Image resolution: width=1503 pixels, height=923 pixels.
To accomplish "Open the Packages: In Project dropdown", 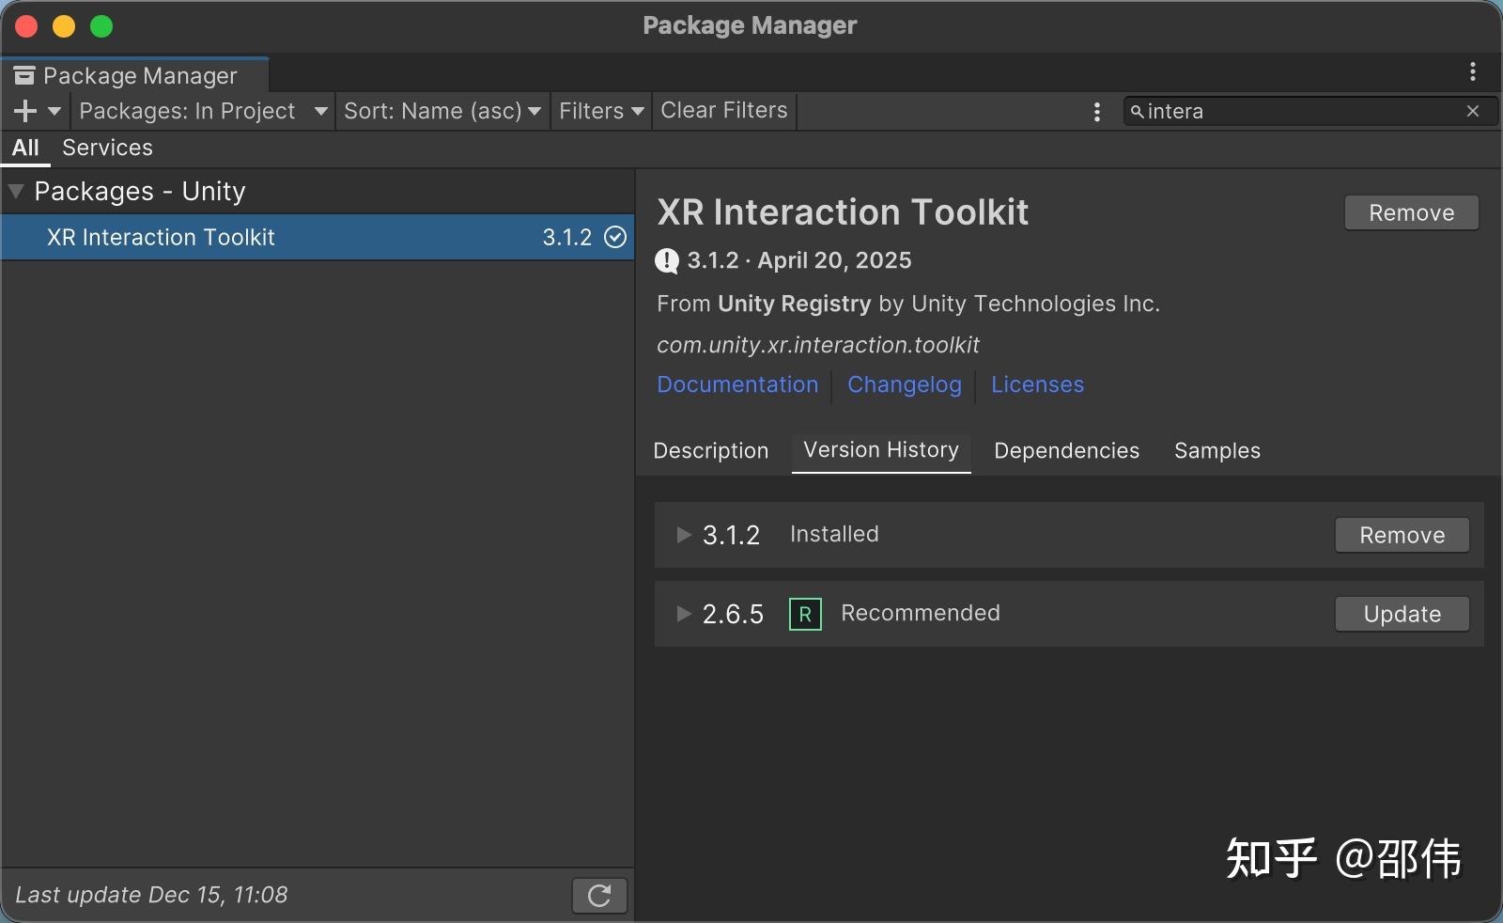I will (203, 111).
